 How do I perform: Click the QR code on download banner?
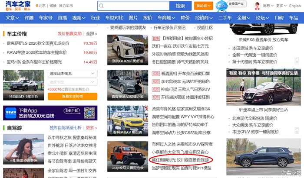[x=89, y=113]
